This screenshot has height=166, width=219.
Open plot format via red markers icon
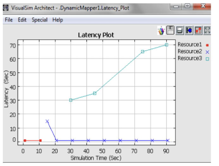pos(198,30)
